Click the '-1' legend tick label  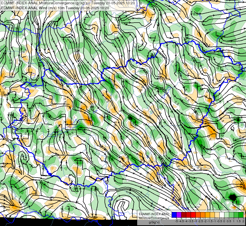(x=215, y=221)
